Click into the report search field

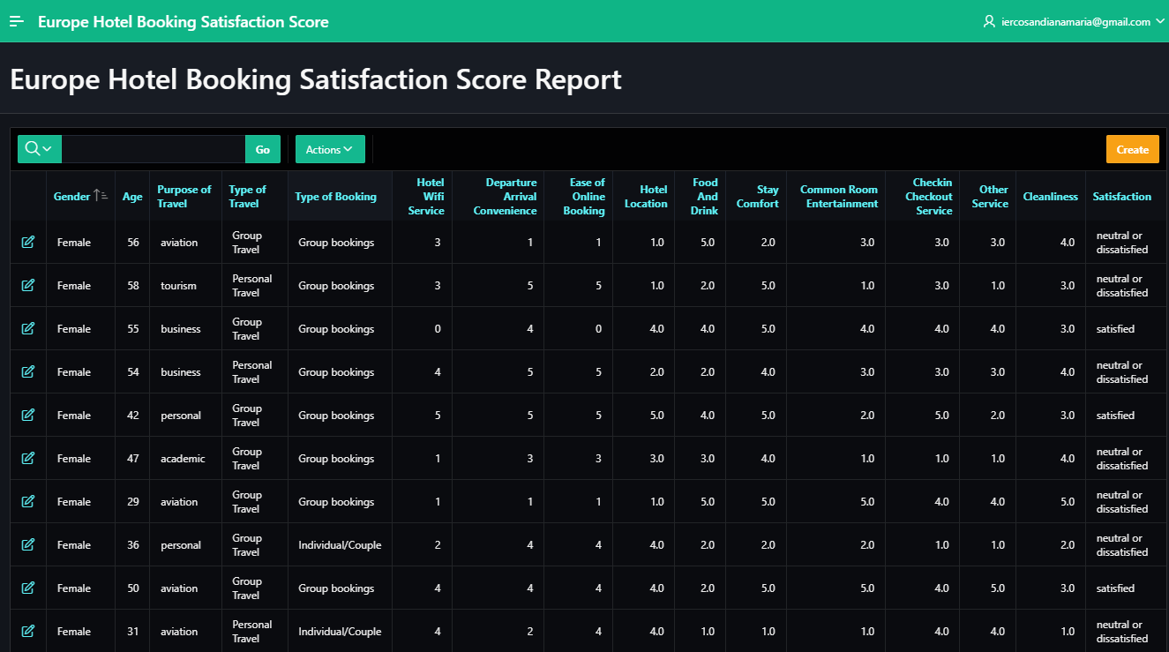pyautogui.click(x=153, y=149)
